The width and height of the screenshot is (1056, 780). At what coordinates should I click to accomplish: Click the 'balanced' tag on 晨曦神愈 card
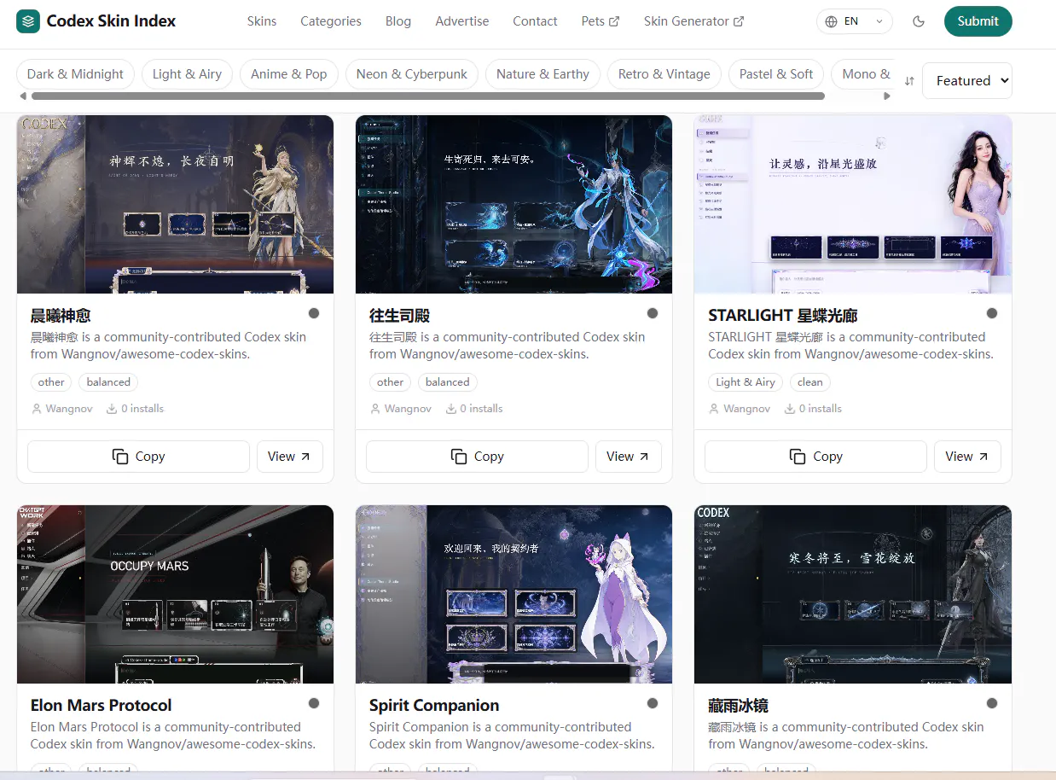[108, 382]
